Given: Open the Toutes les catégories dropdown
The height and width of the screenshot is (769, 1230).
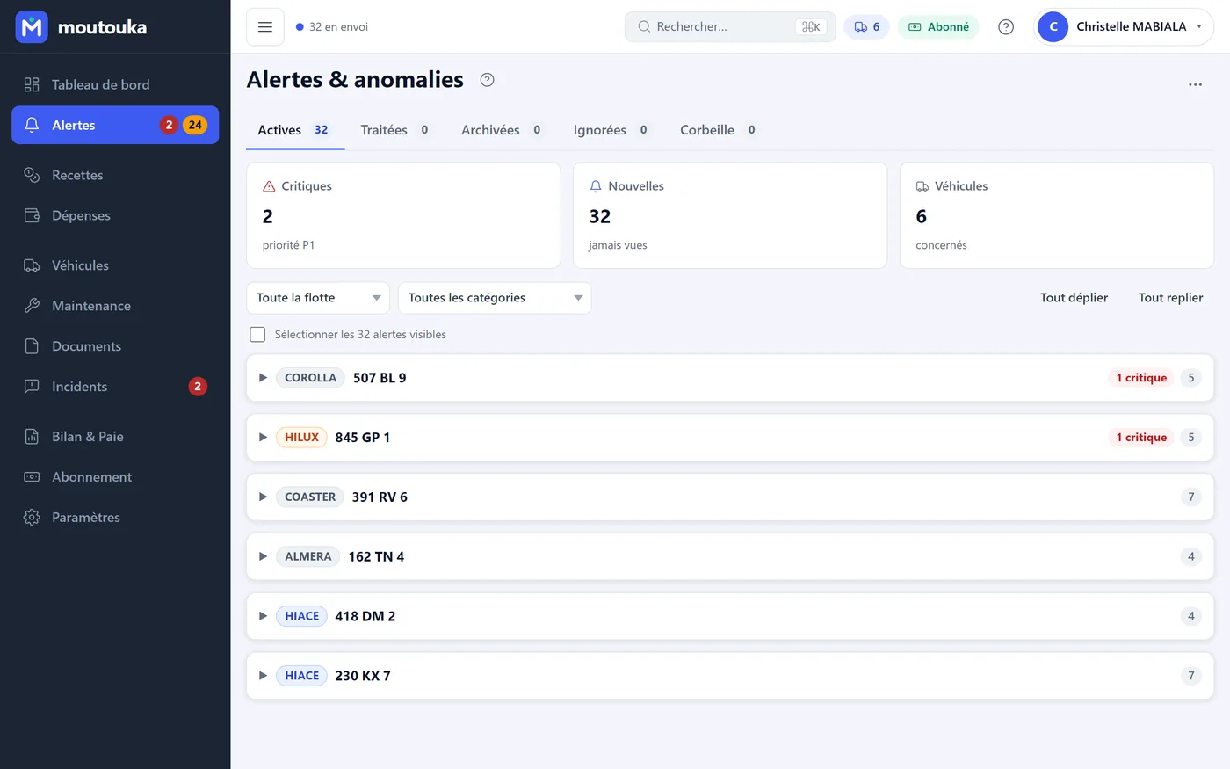Looking at the screenshot, I should click(x=495, y=298).
